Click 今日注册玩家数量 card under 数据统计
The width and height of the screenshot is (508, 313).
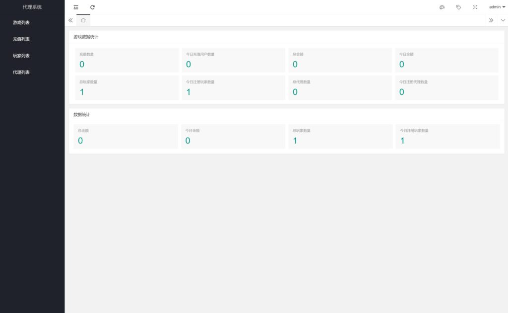[447, 137]
